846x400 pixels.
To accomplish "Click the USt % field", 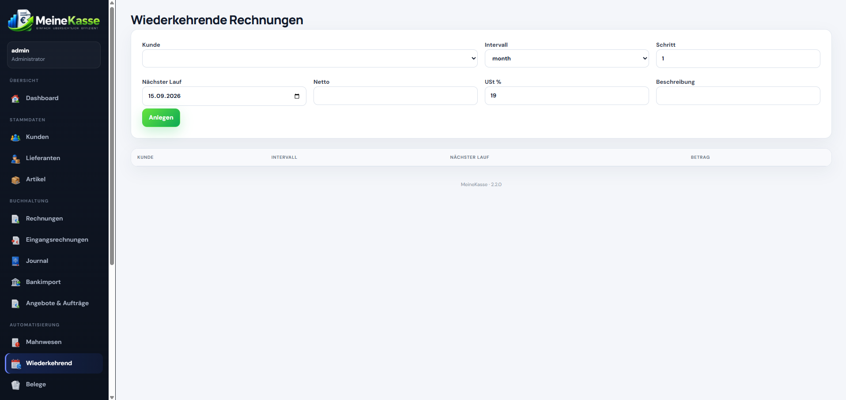I will [567, 96].
